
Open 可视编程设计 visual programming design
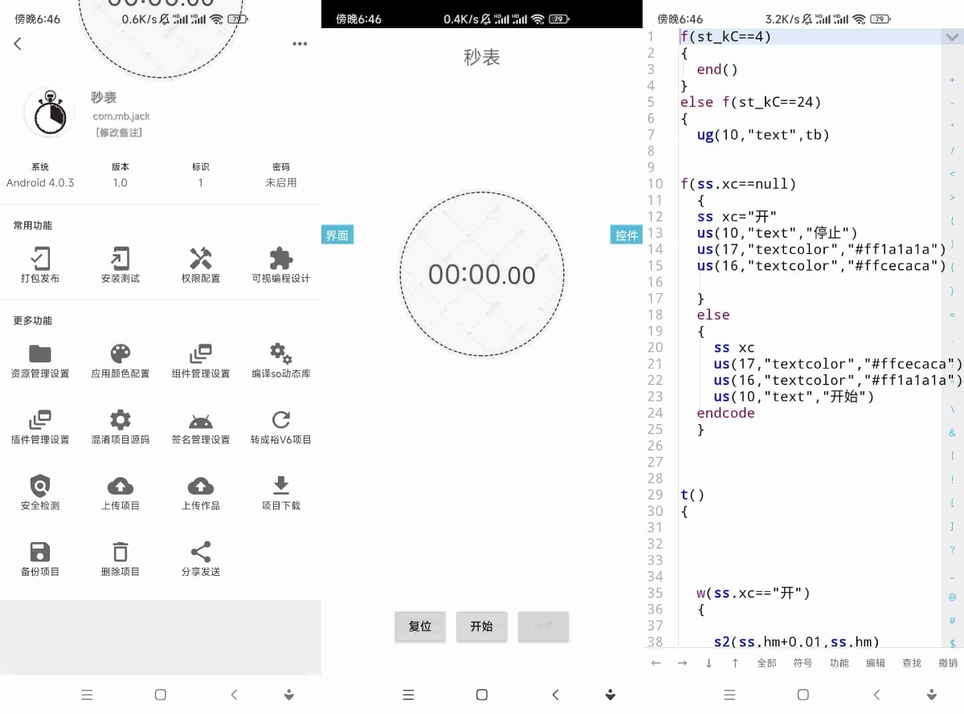tap(281, 266)
